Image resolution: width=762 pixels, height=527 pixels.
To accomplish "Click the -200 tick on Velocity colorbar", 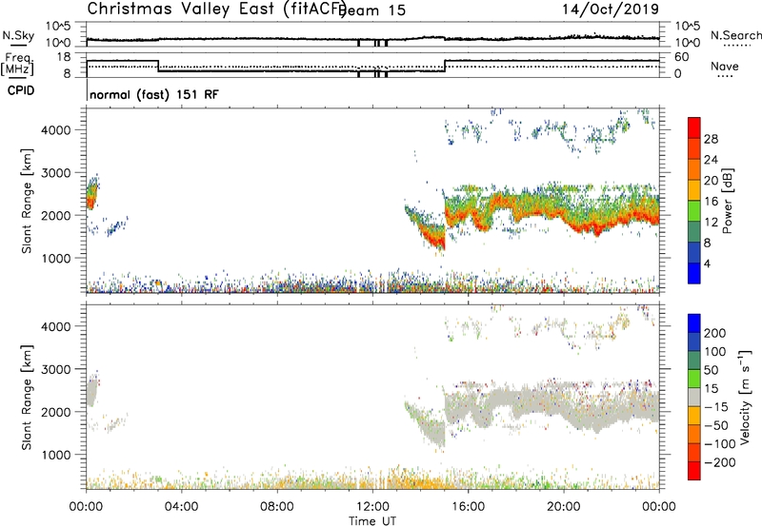I will pyautogui.click(x=720, y=462).
